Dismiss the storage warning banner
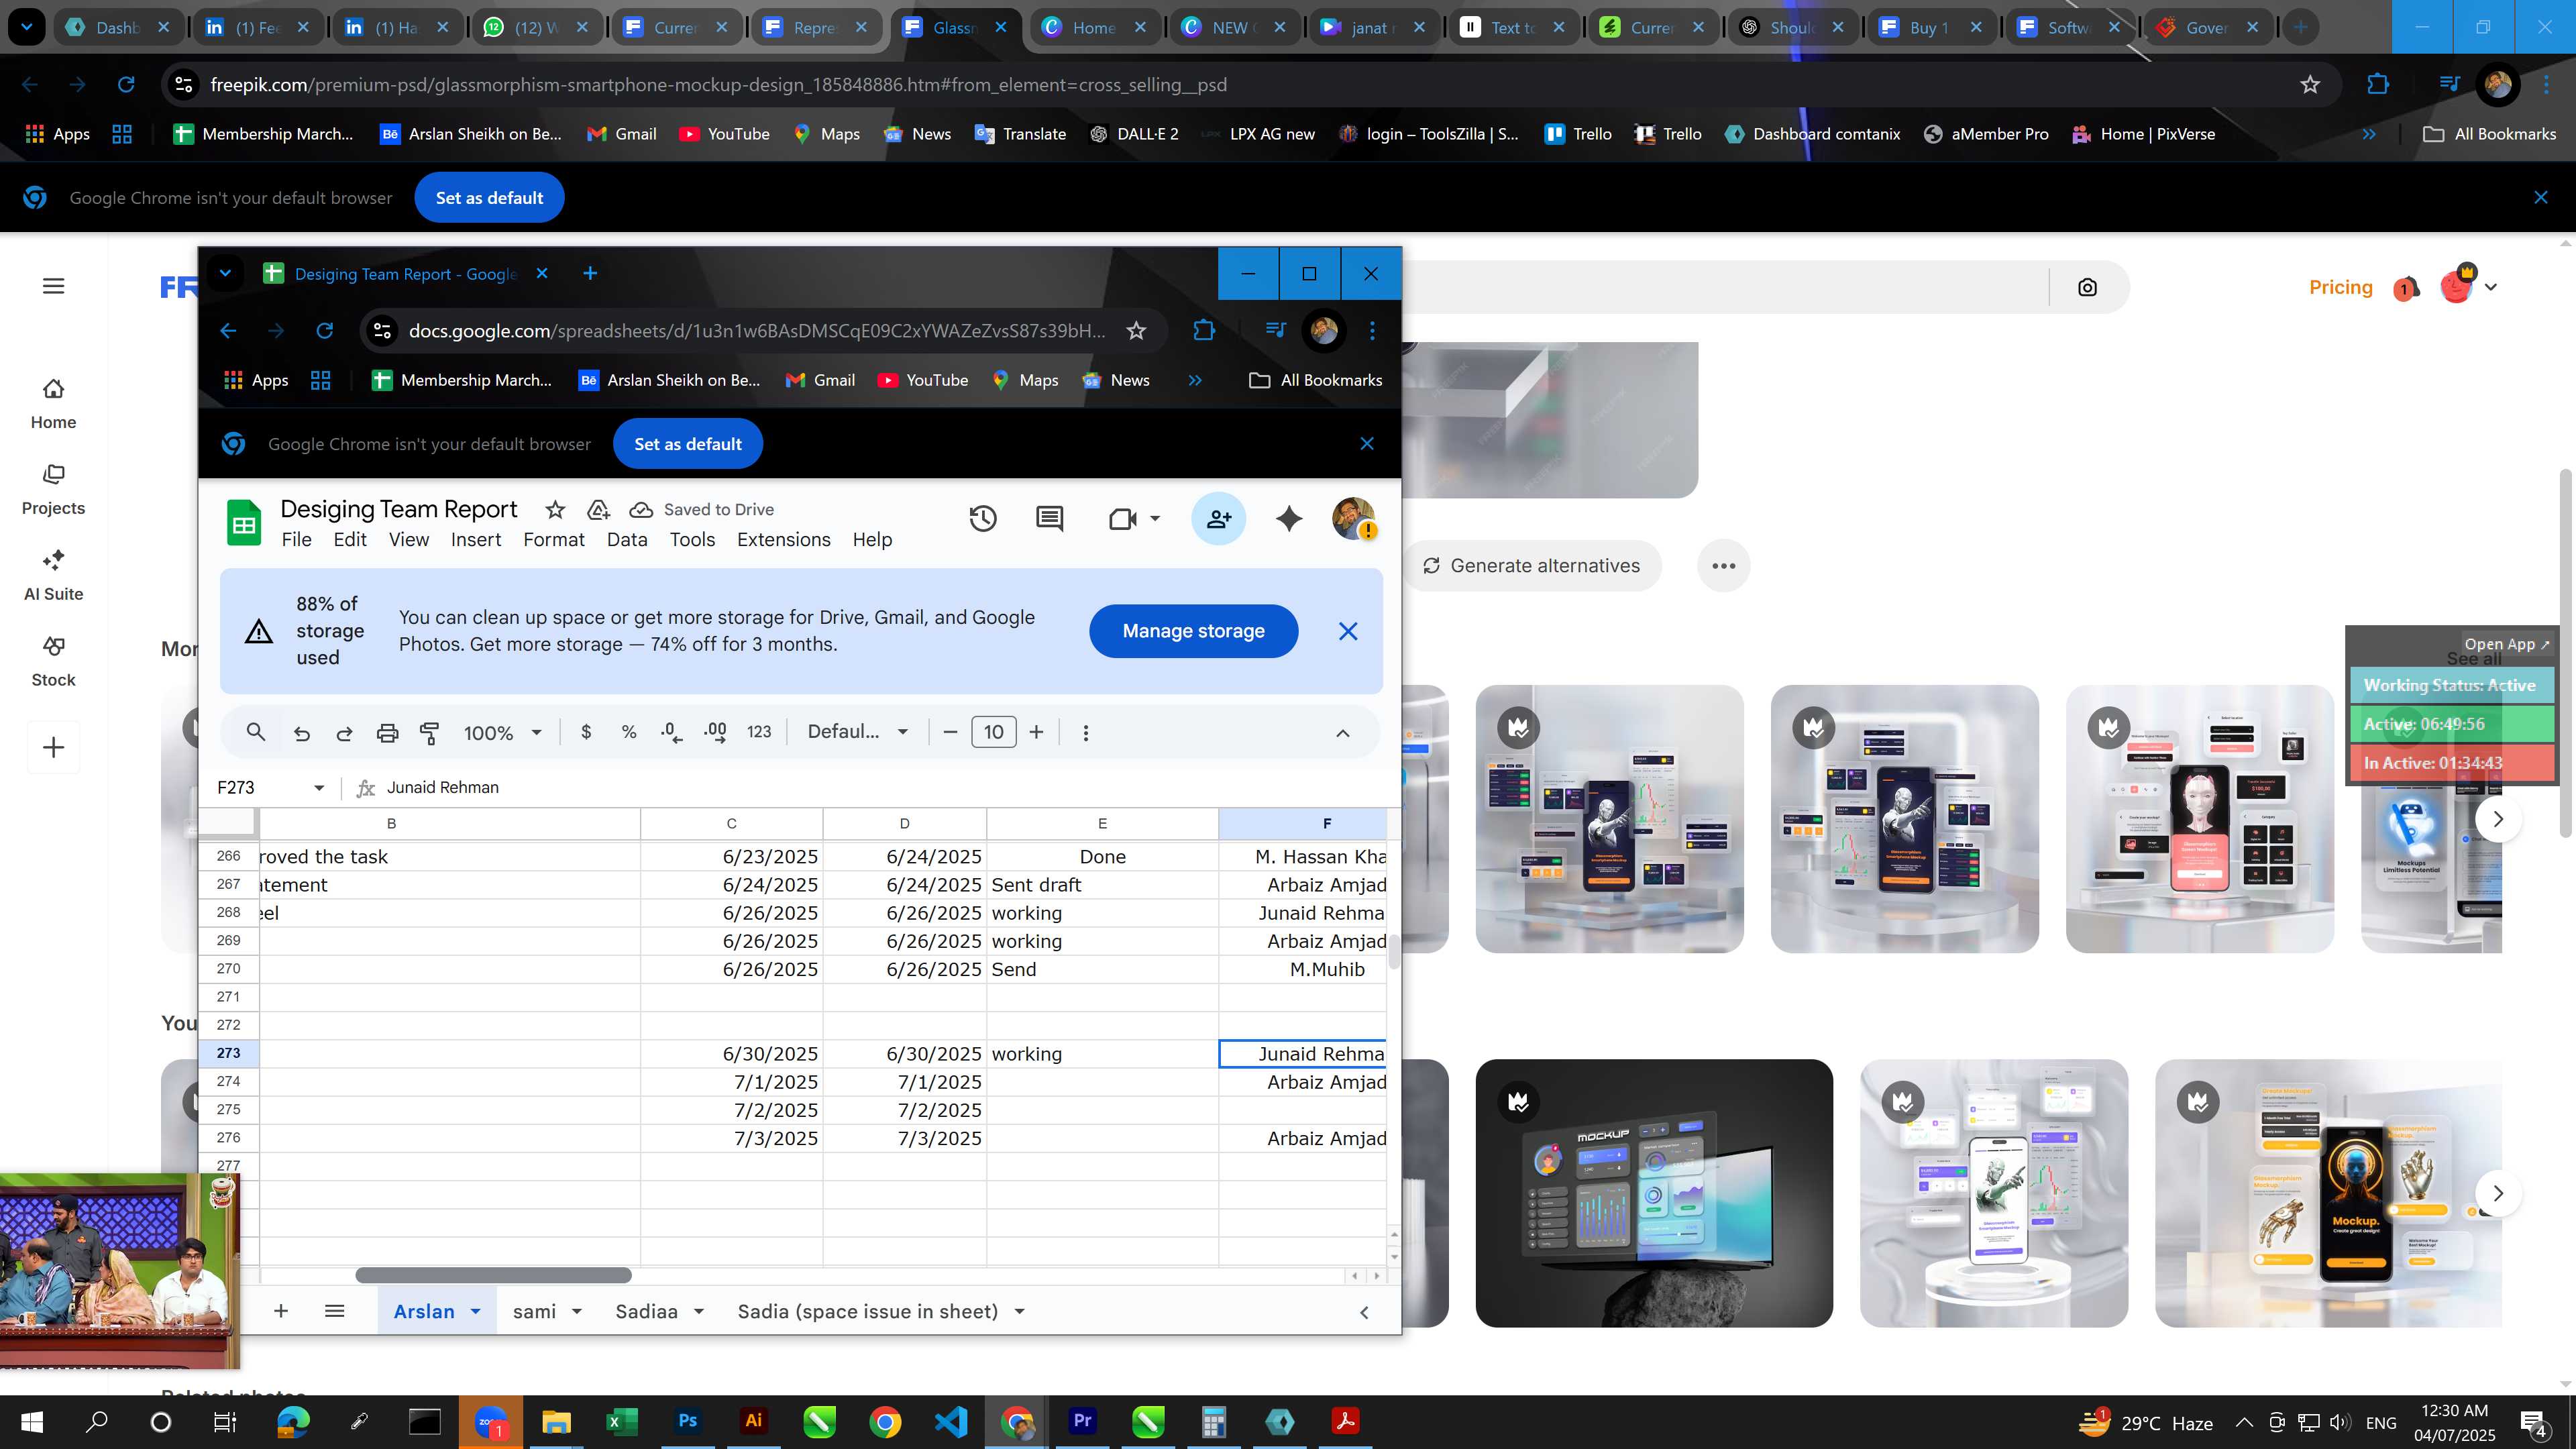Screen dimensions: 2576x1449 click(x=1348, y=631)
